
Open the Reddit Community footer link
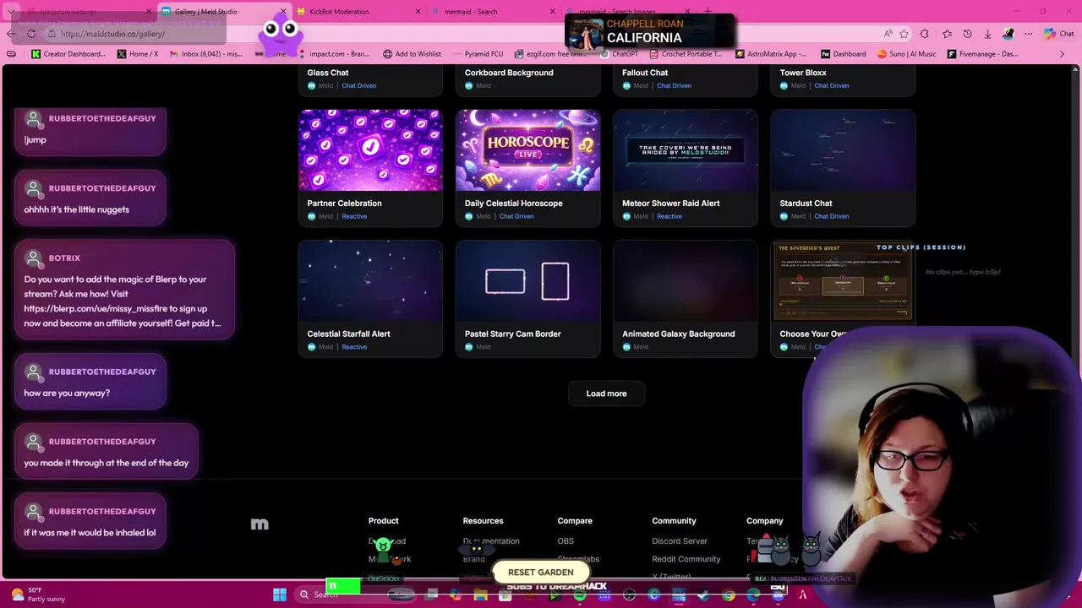pos(686,559)
